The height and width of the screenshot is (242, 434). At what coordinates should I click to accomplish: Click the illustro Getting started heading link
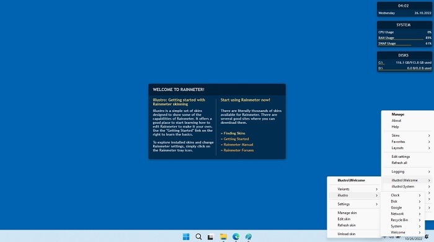tap(179, 102)
